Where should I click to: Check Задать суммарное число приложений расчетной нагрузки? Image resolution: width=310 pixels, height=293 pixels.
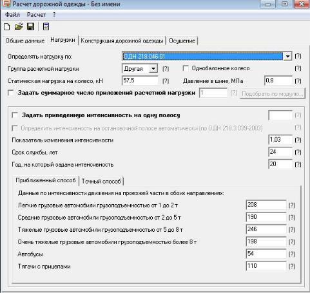pos(11,93)
